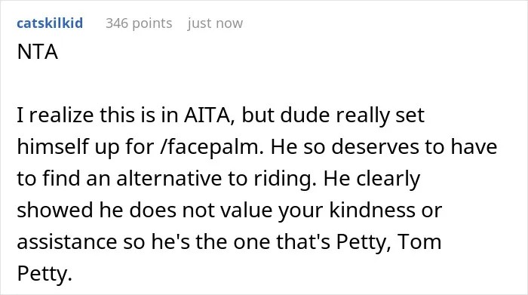Click the words "your kindness or"
The image size is (528, 295).
(360, 210)
